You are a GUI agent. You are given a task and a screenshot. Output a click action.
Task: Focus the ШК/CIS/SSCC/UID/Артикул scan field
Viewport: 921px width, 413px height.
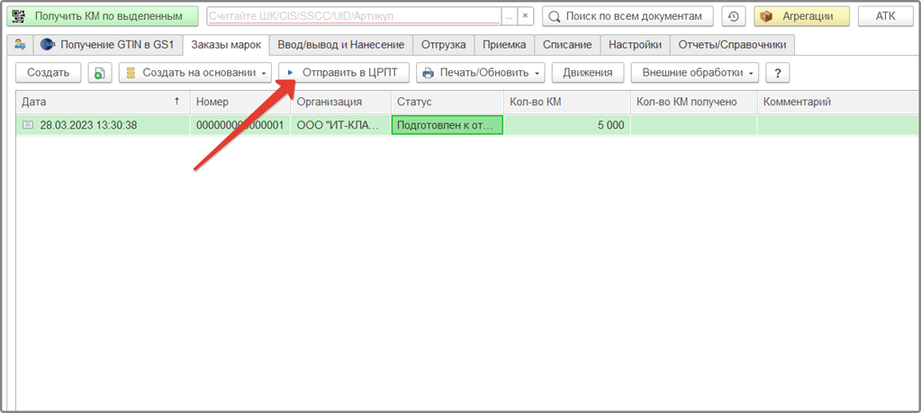click(x=354, y=16)
